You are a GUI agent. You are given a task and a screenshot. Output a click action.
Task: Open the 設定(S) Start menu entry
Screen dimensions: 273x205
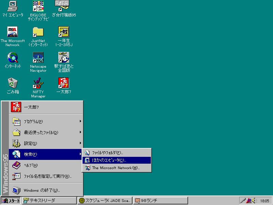[46, 143]
